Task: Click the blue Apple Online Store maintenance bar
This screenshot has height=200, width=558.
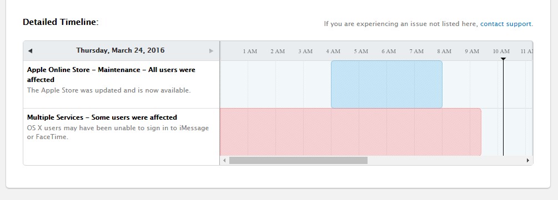Action: (x=386, y=84)
